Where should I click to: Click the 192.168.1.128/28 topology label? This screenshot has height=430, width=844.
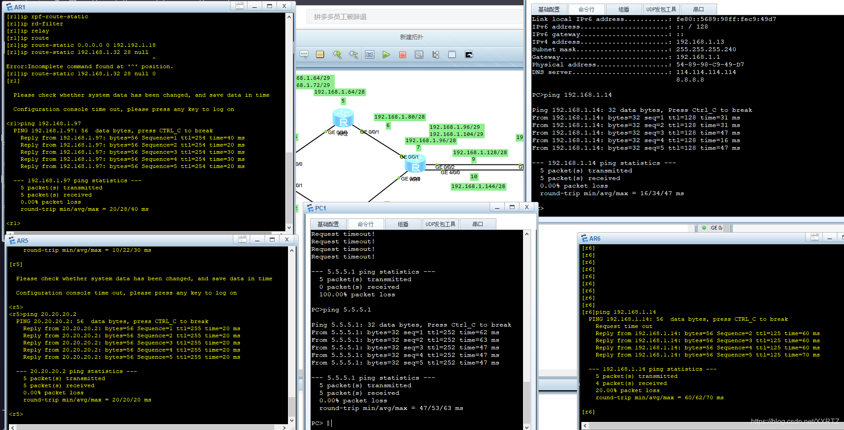(x=480, y=152)
